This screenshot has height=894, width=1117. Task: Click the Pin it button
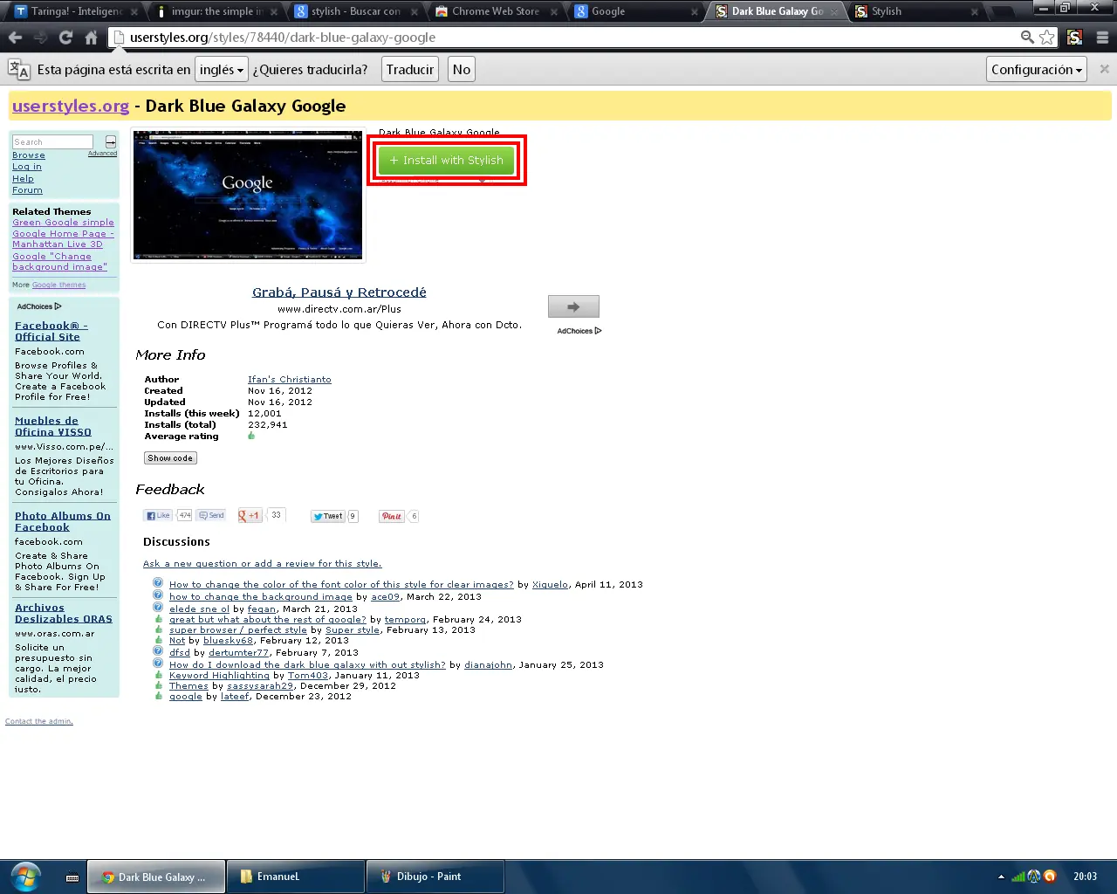392,516
